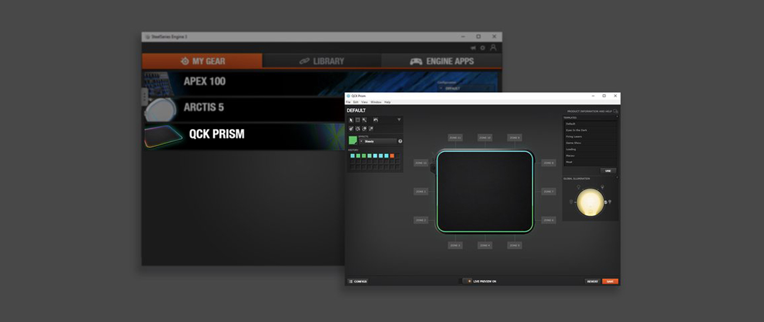Open the File menu

pyautogui.click(x=348, y=102)
